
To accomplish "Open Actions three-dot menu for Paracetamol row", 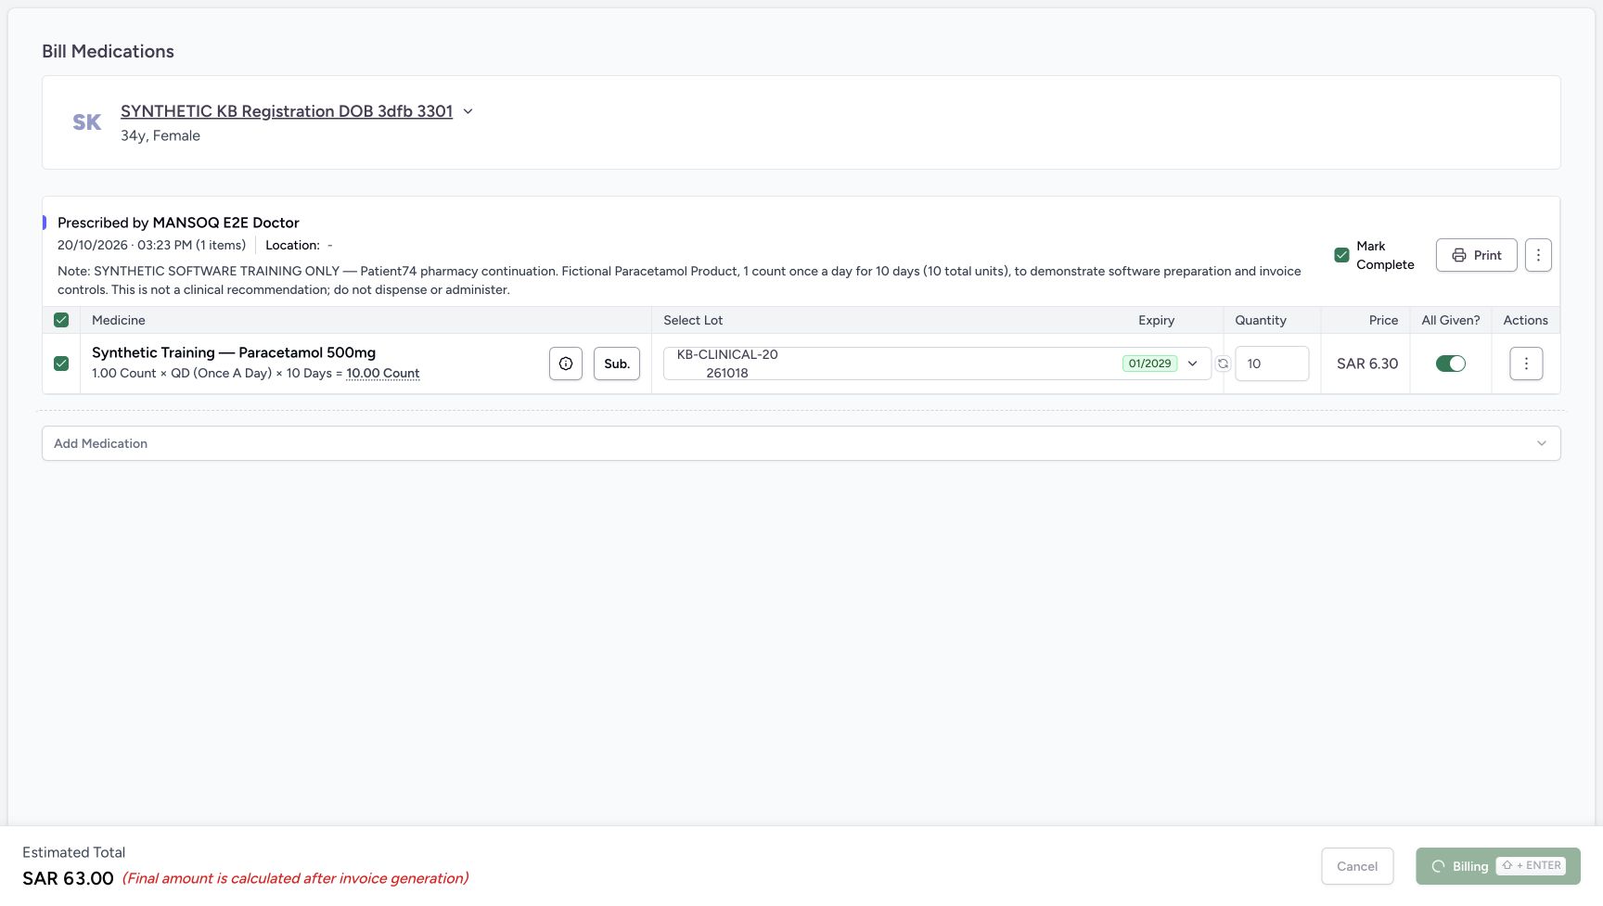I will coord(1526,364).
